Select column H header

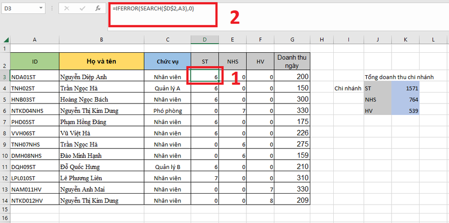[322, 40]
